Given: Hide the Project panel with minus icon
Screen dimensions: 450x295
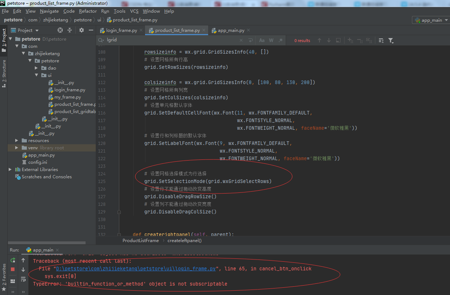Looking at the screenshot, I should pos(91,30).
